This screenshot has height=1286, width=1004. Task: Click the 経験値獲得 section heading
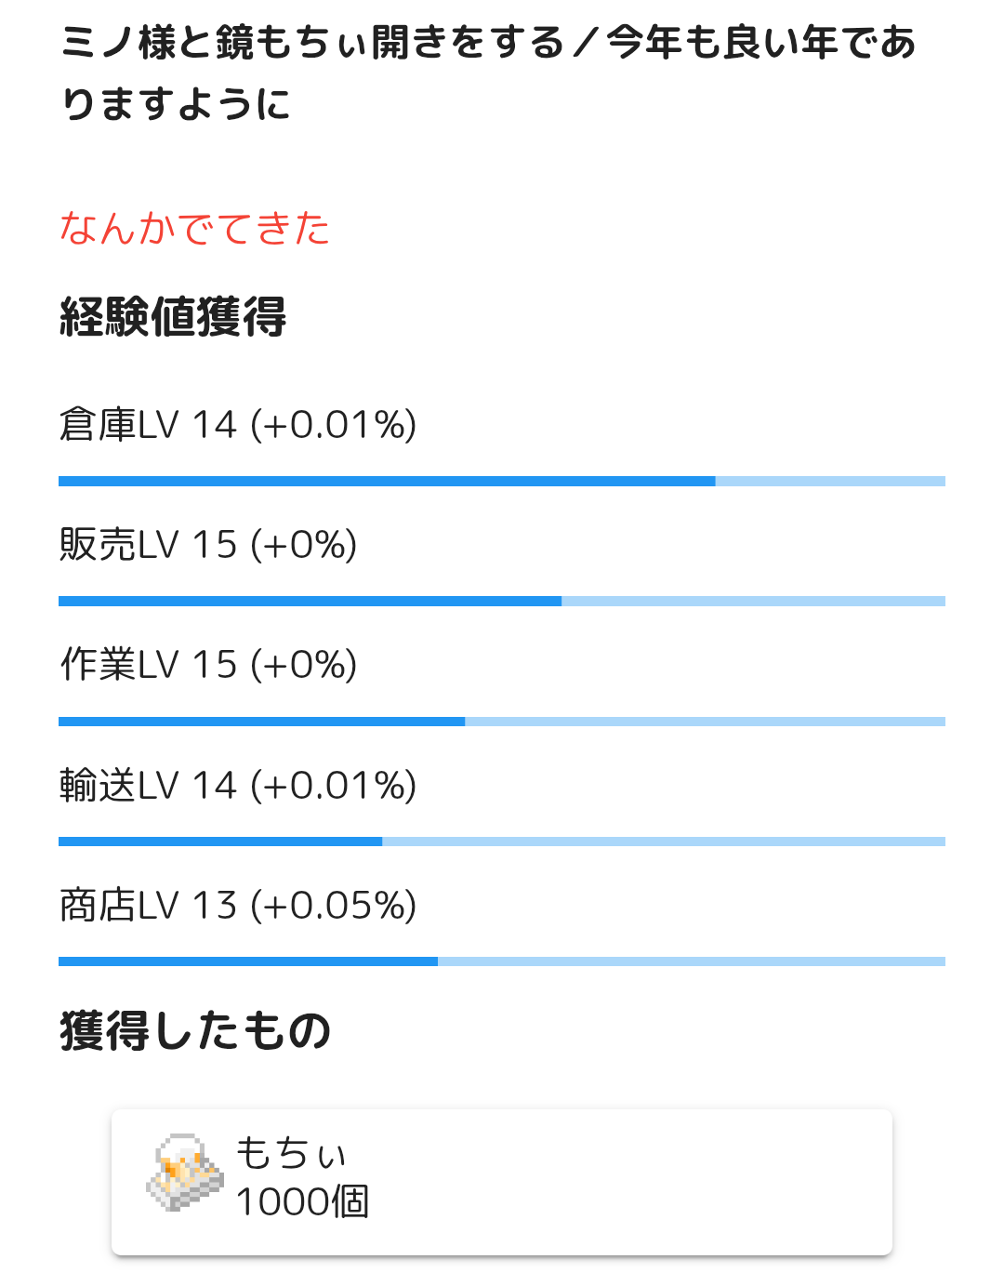pyautogui.click(x=173, y=317)
